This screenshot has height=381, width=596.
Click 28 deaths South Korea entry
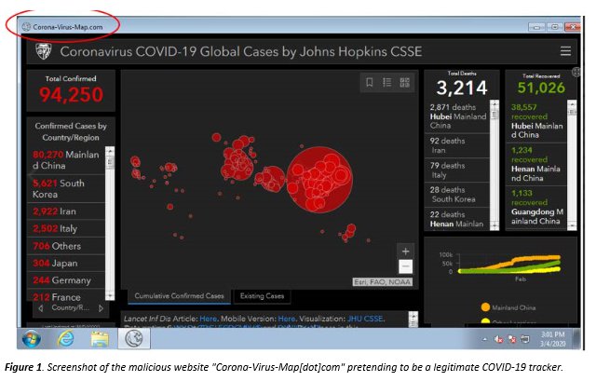457,195
